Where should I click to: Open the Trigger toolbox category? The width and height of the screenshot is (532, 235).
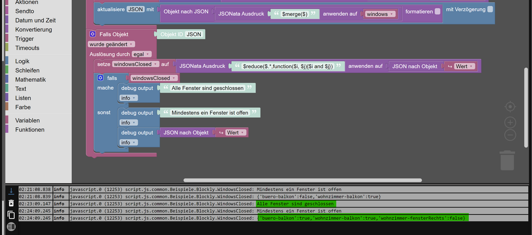click(x=24, y=39)
